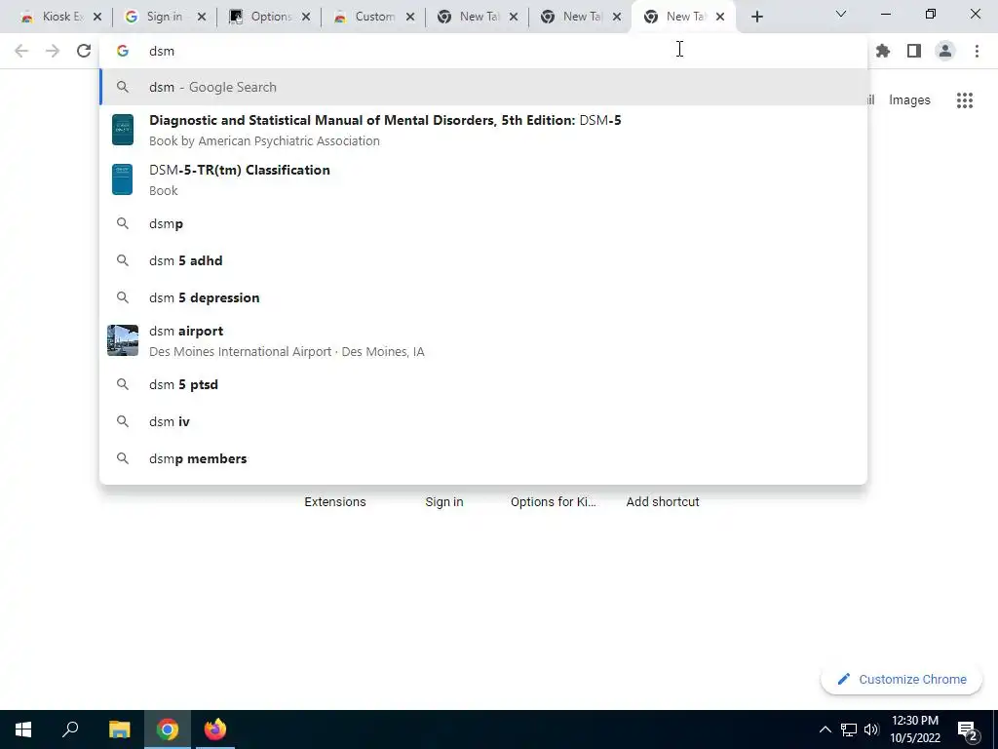The height and width of the screenshot is (749, 998).
Task: Show hidden system tray icons
Action: [825, 729]
